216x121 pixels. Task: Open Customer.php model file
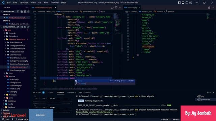tap(15, 86)
